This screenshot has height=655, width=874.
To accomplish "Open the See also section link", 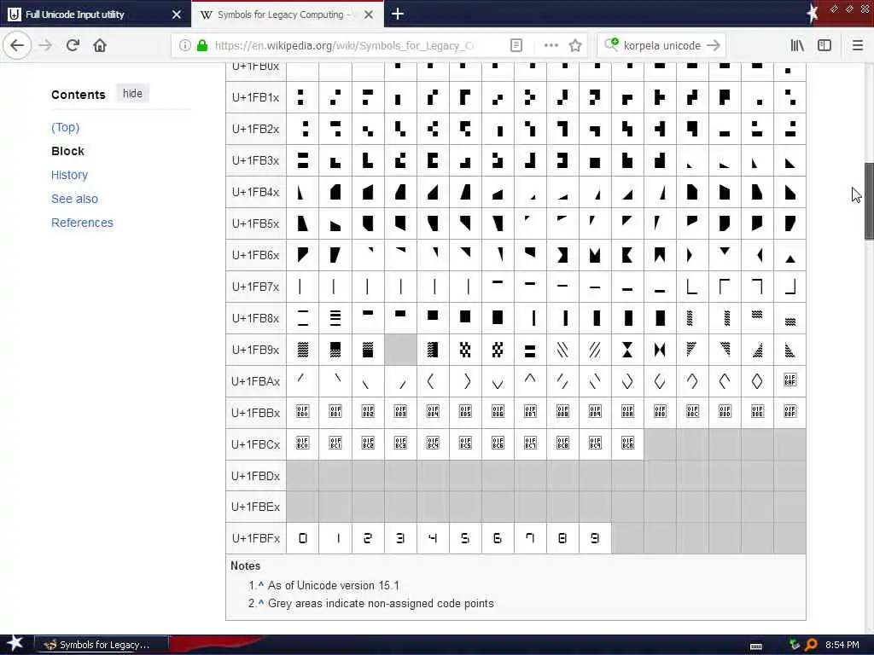I will click(x=74, y=199).
